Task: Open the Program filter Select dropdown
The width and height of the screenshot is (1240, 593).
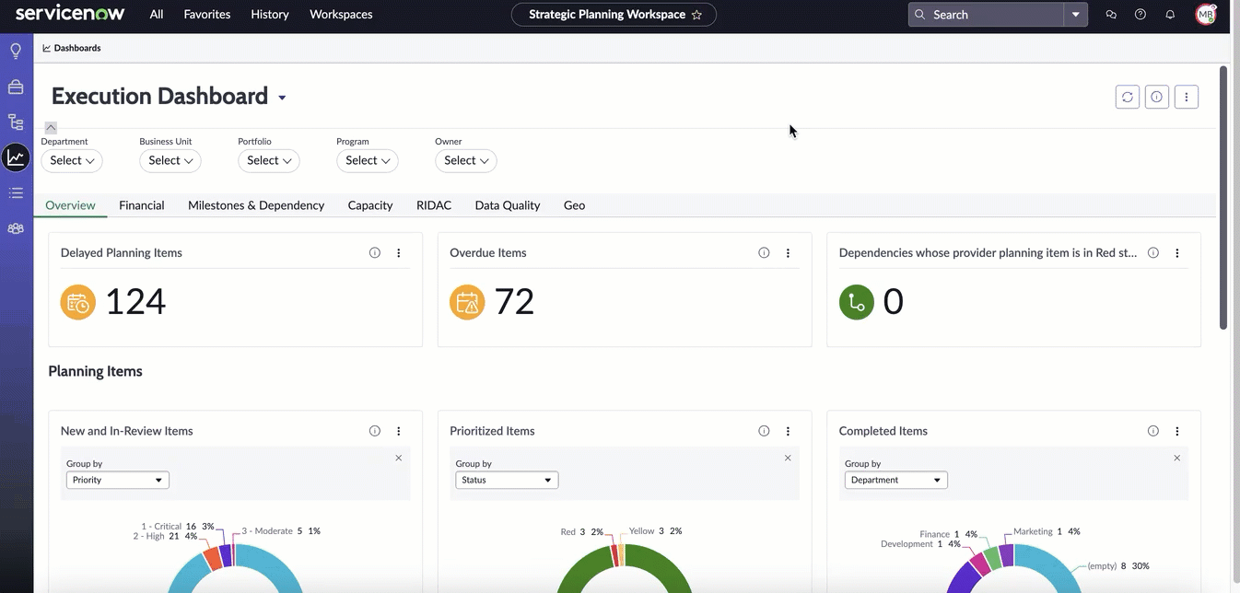Action: click(x=368, y=160)
